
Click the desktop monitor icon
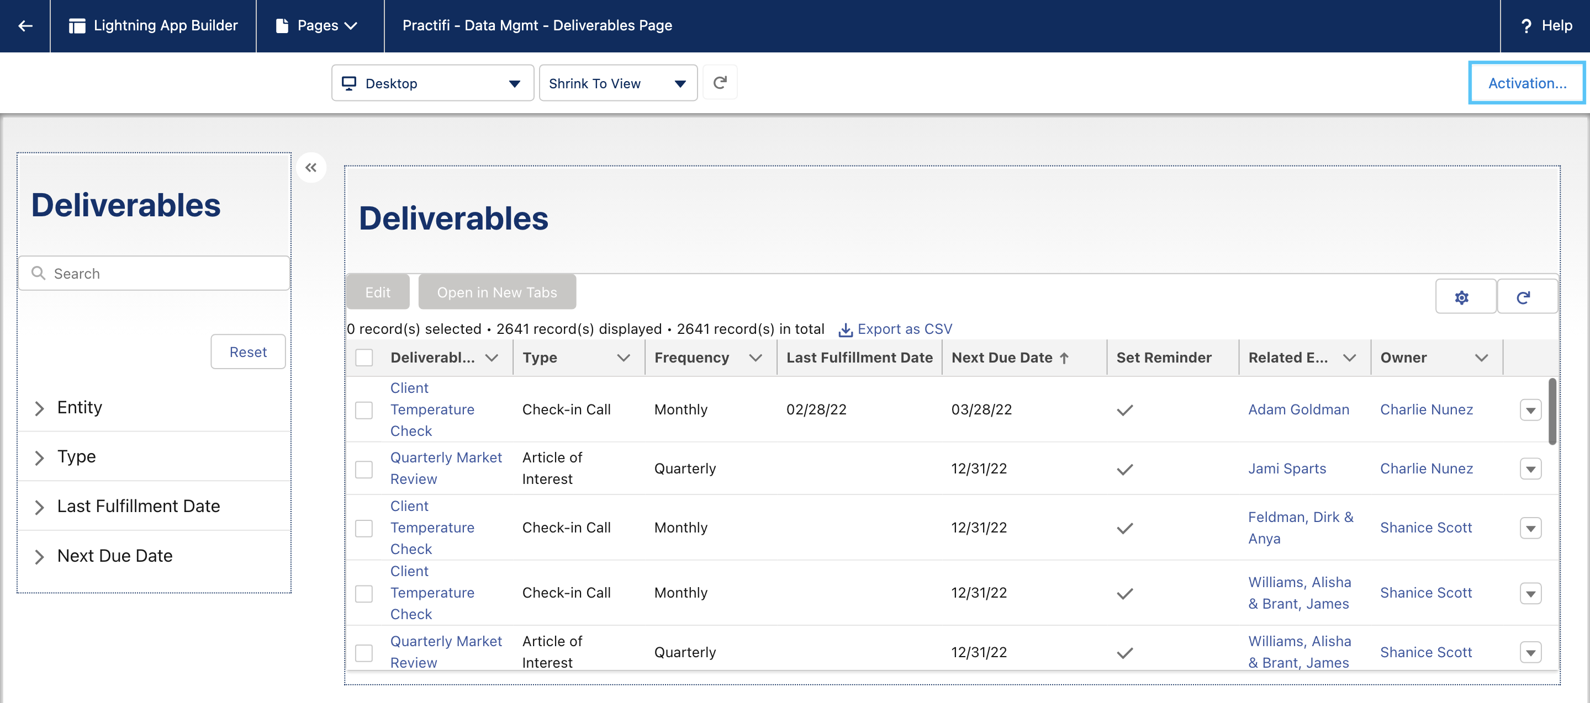click(348, 83)
